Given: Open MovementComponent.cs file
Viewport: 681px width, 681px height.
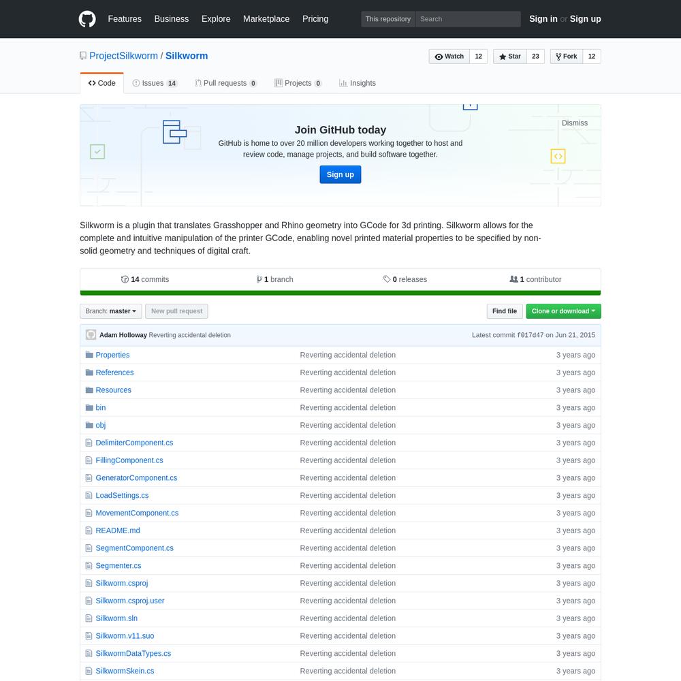Looking at the screenshot, I should click(137, 513).
